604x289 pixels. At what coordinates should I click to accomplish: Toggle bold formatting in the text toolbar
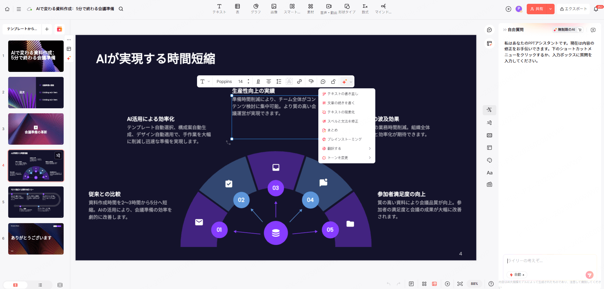(258, 81)
